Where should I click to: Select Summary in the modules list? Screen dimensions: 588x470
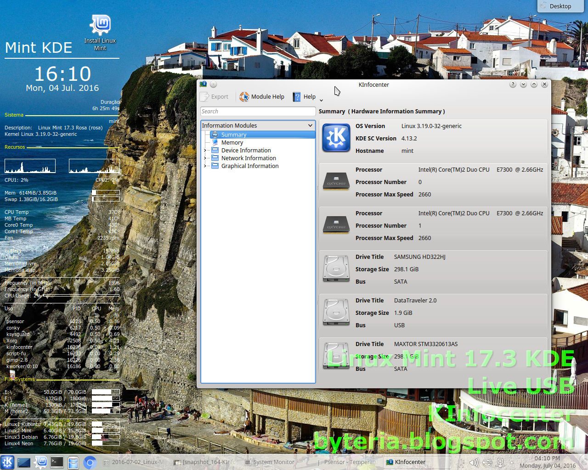pyautogui.click(x=234, y=134)
